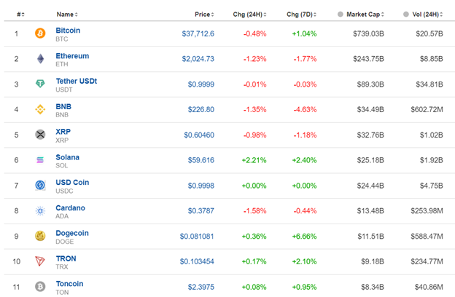Click Cardano 24H change -1.58%
The width and height of the screenshot is (455, 297).
(254, 211)
